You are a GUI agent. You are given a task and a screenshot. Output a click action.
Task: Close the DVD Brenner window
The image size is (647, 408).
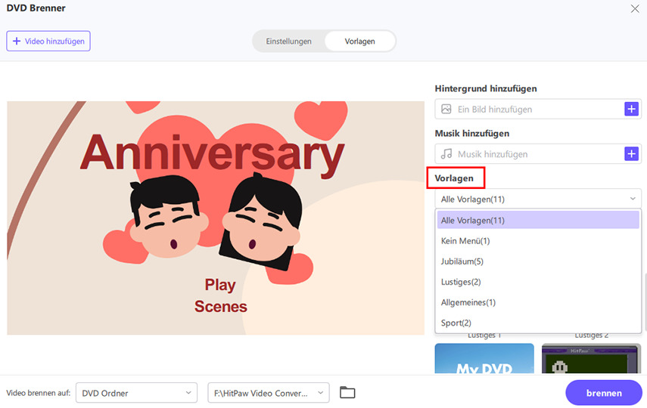point(635,8)
